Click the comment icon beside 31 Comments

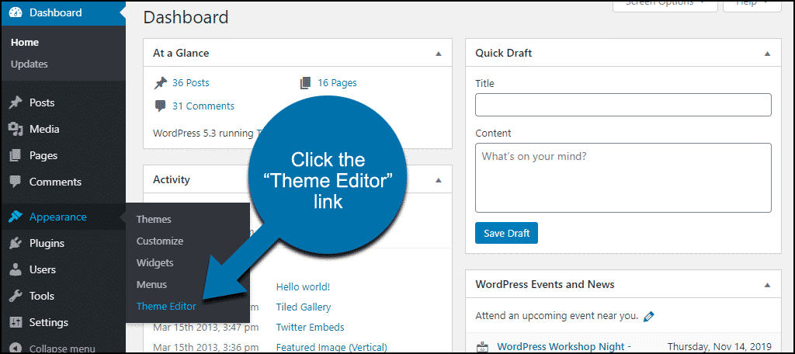(x=160, y=106)
